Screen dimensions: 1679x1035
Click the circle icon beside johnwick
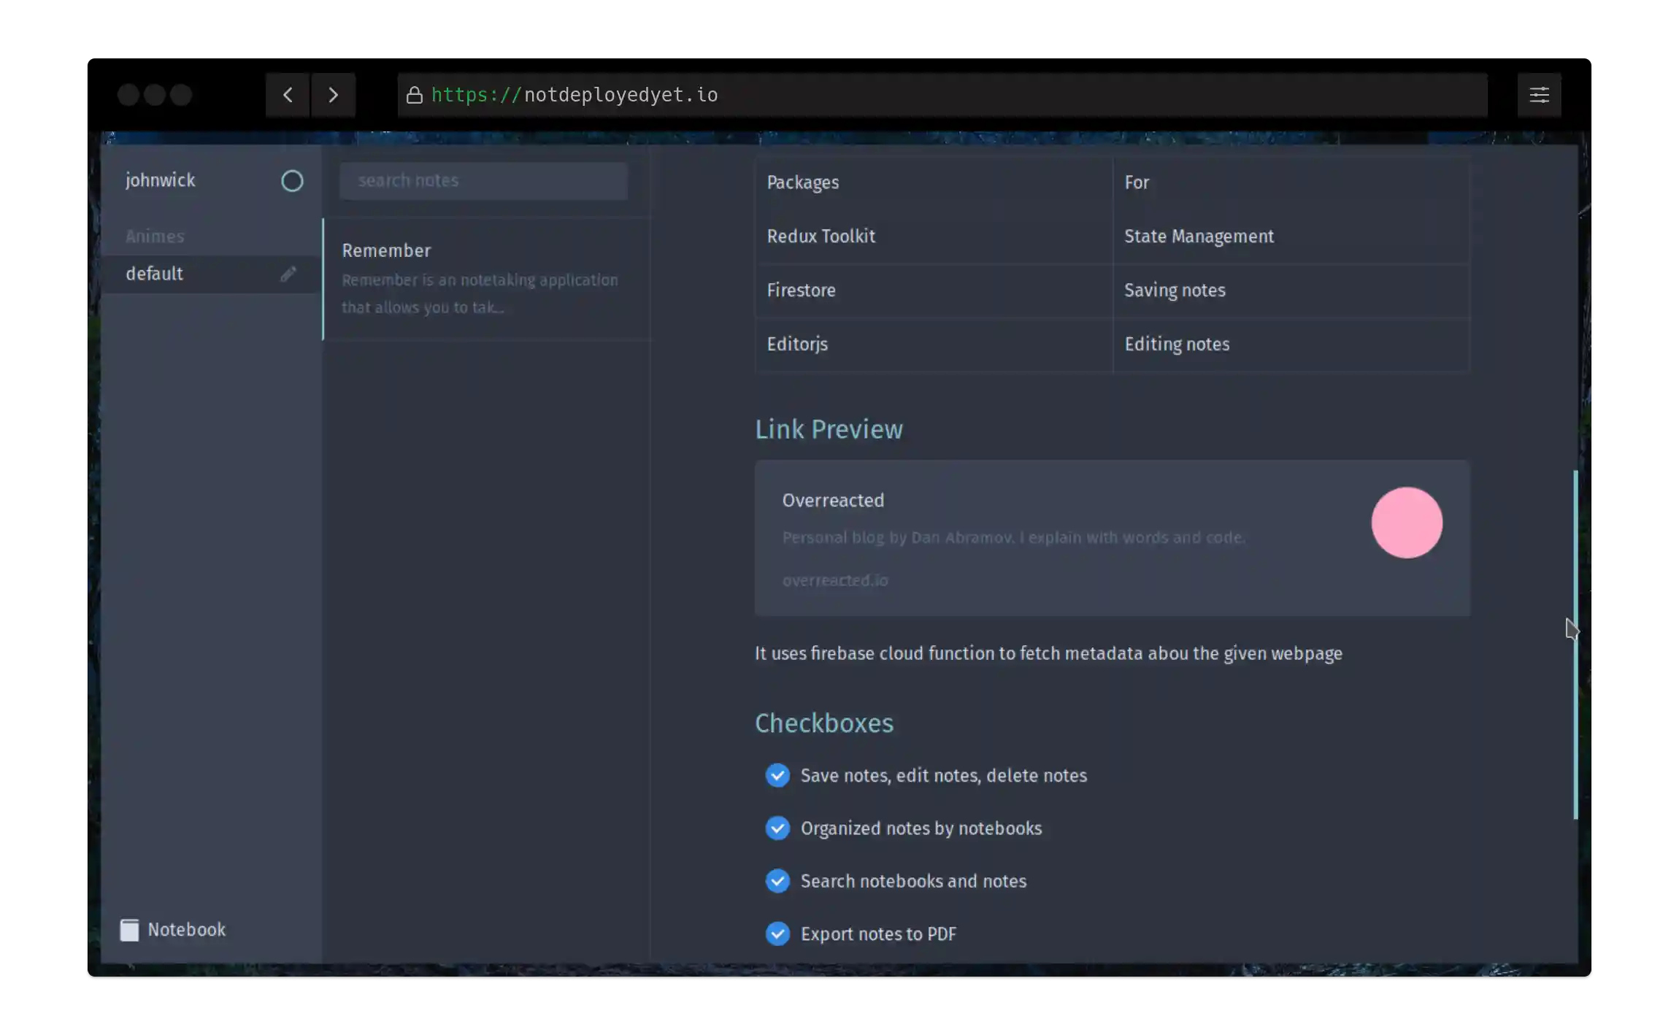(292, 180)
